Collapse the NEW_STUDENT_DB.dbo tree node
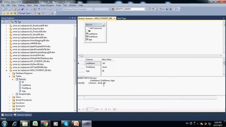Screen dimensions: 226x127 coord(6,71)
